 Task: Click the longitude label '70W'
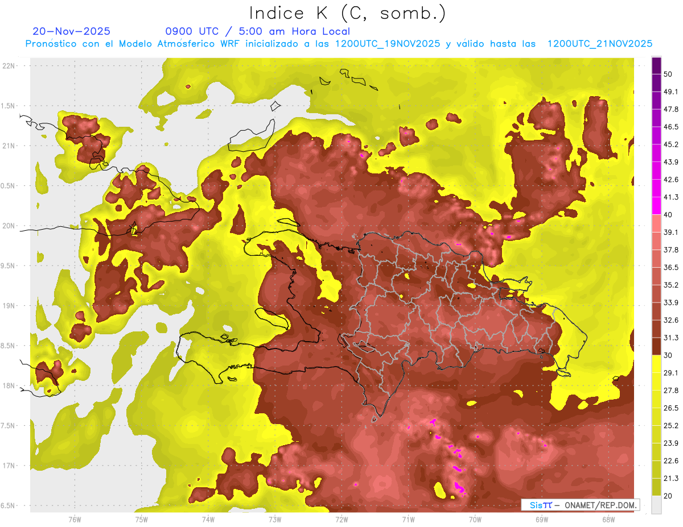click(475, 520)
